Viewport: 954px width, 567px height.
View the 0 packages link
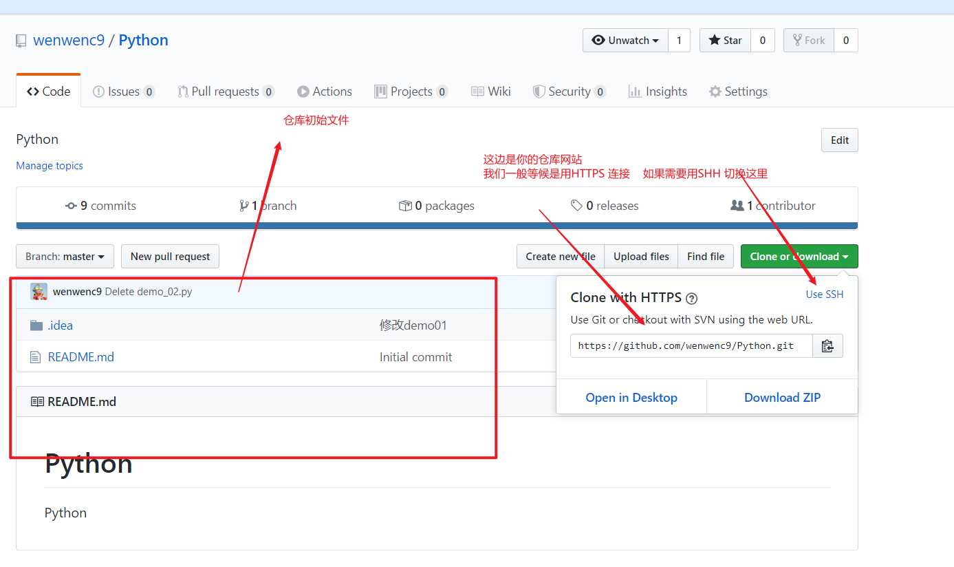click(x=437, y=206)
